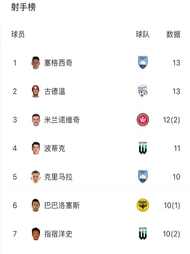This screenshot has width=190, height=254.
Task: View 古德温 player avatar
Action: (x=36, y=91)
